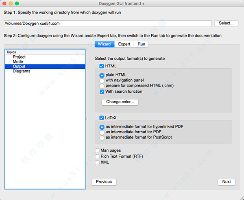Enable Rich Text Format (RTF) output
Screen dimensions: 244x200
pyautogui.click(x=97, y=157)
